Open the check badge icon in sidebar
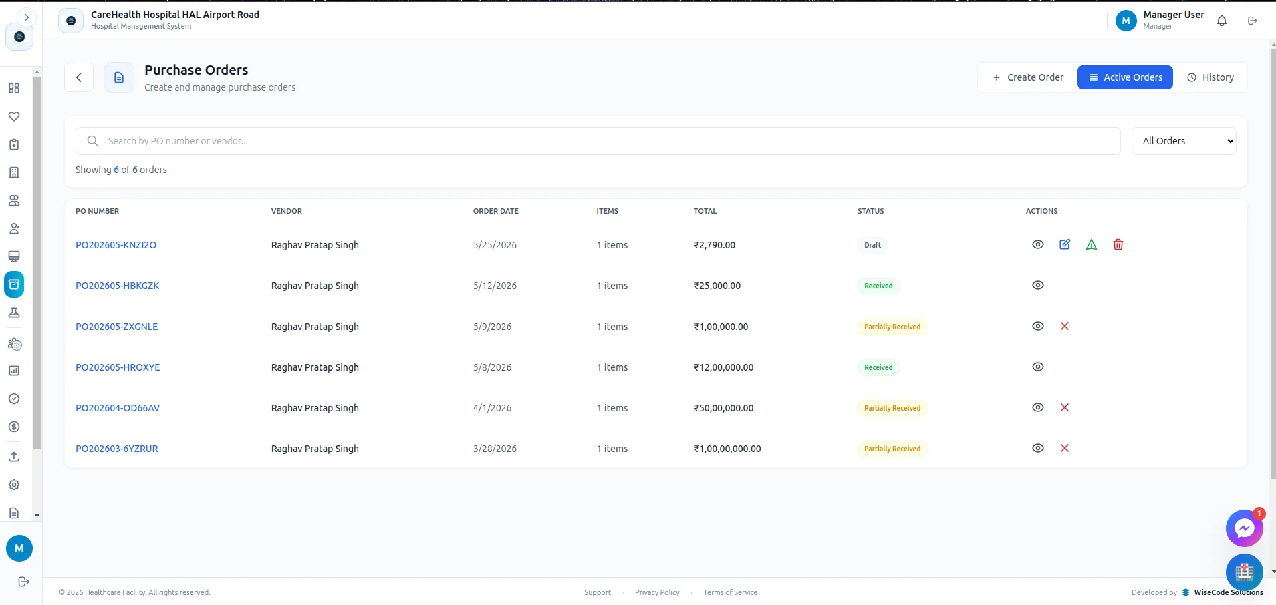Viewport: 1276px width, 605px height. pos(14,399)
